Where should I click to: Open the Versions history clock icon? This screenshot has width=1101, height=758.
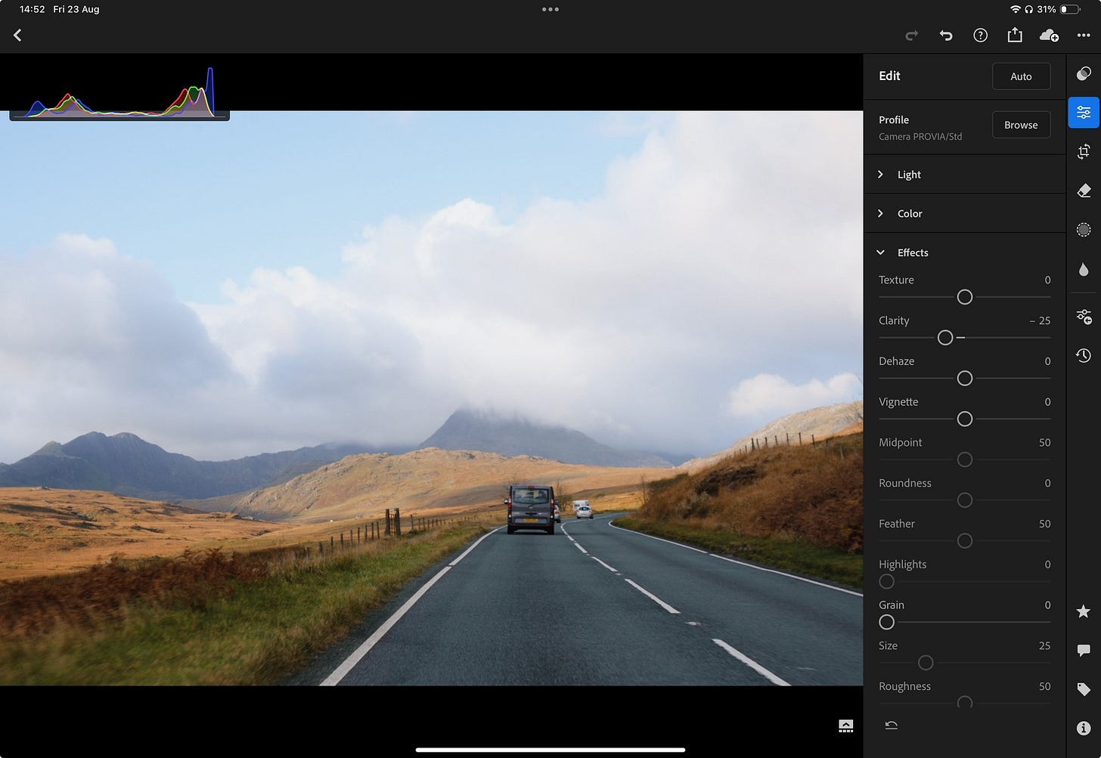[1084, 356]
